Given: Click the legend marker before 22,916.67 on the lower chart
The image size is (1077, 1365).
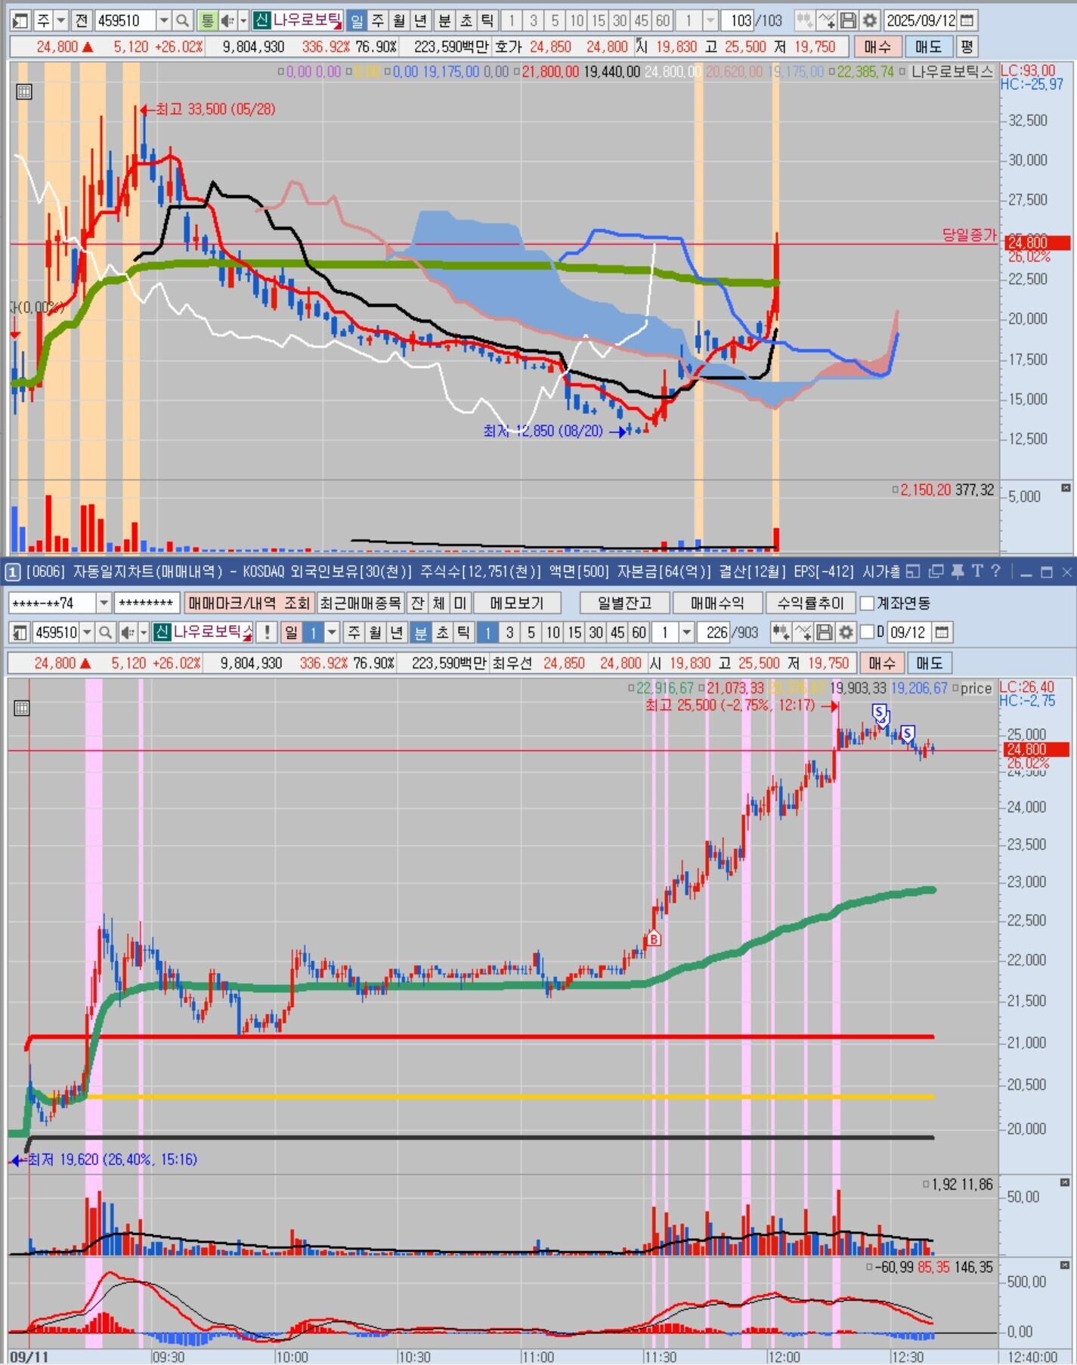Looking at the screenshot, I should [631, 688].
